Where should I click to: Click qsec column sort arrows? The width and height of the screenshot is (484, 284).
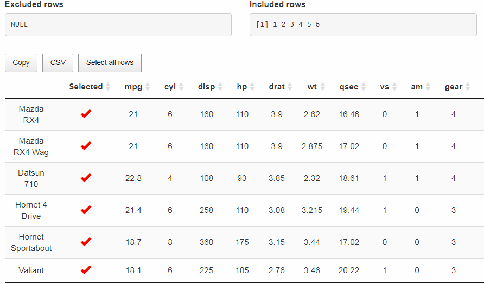(364, 87)
